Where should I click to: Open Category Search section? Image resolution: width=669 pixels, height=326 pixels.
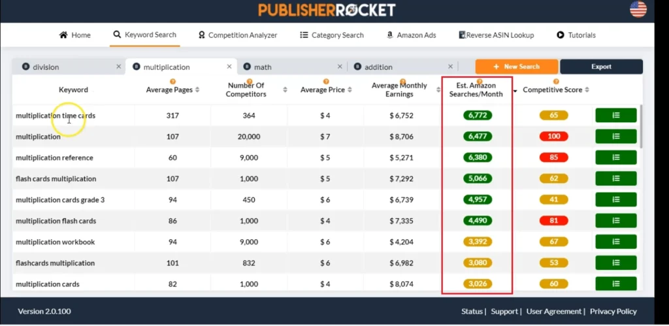click(x=331, y=35)
